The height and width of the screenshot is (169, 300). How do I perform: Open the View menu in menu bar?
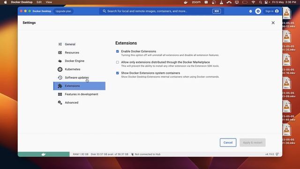49,2
